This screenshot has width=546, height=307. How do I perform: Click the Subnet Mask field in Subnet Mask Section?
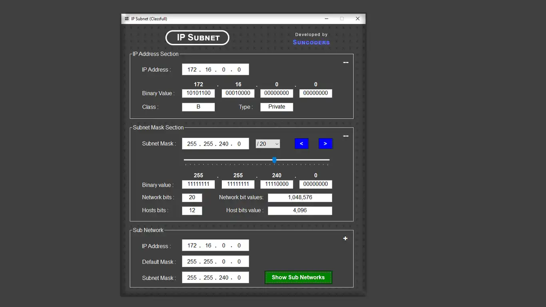coord(215,144)
